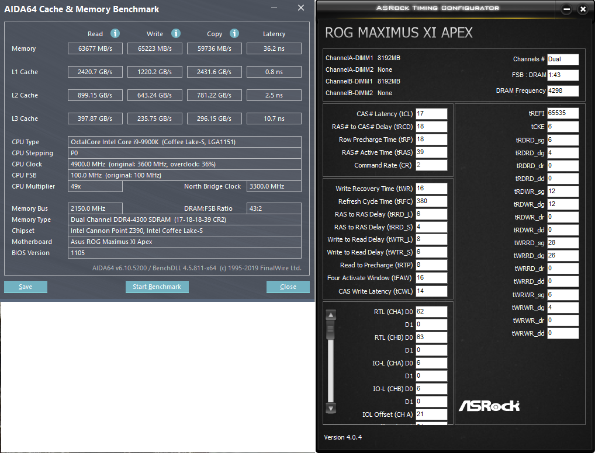
Task: Click the Refresh Cycle Time (tRFC) field
Action: [431, 201]
